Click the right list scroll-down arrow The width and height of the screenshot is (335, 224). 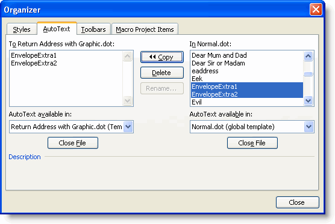click(308, 100)
